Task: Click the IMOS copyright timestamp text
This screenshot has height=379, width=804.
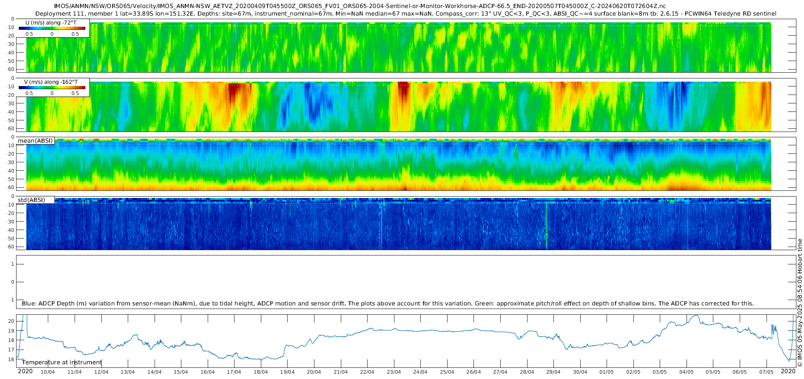Action: (x=800, y=302)
